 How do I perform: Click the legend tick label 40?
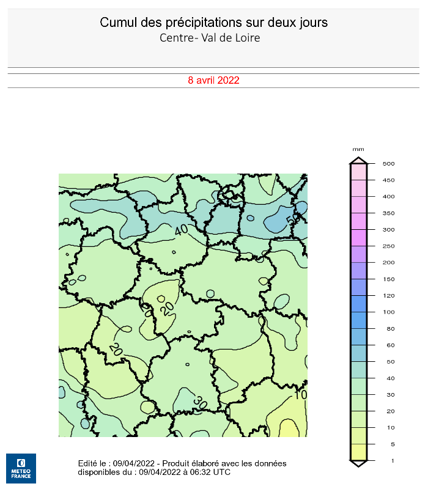[x=391, y=378]
